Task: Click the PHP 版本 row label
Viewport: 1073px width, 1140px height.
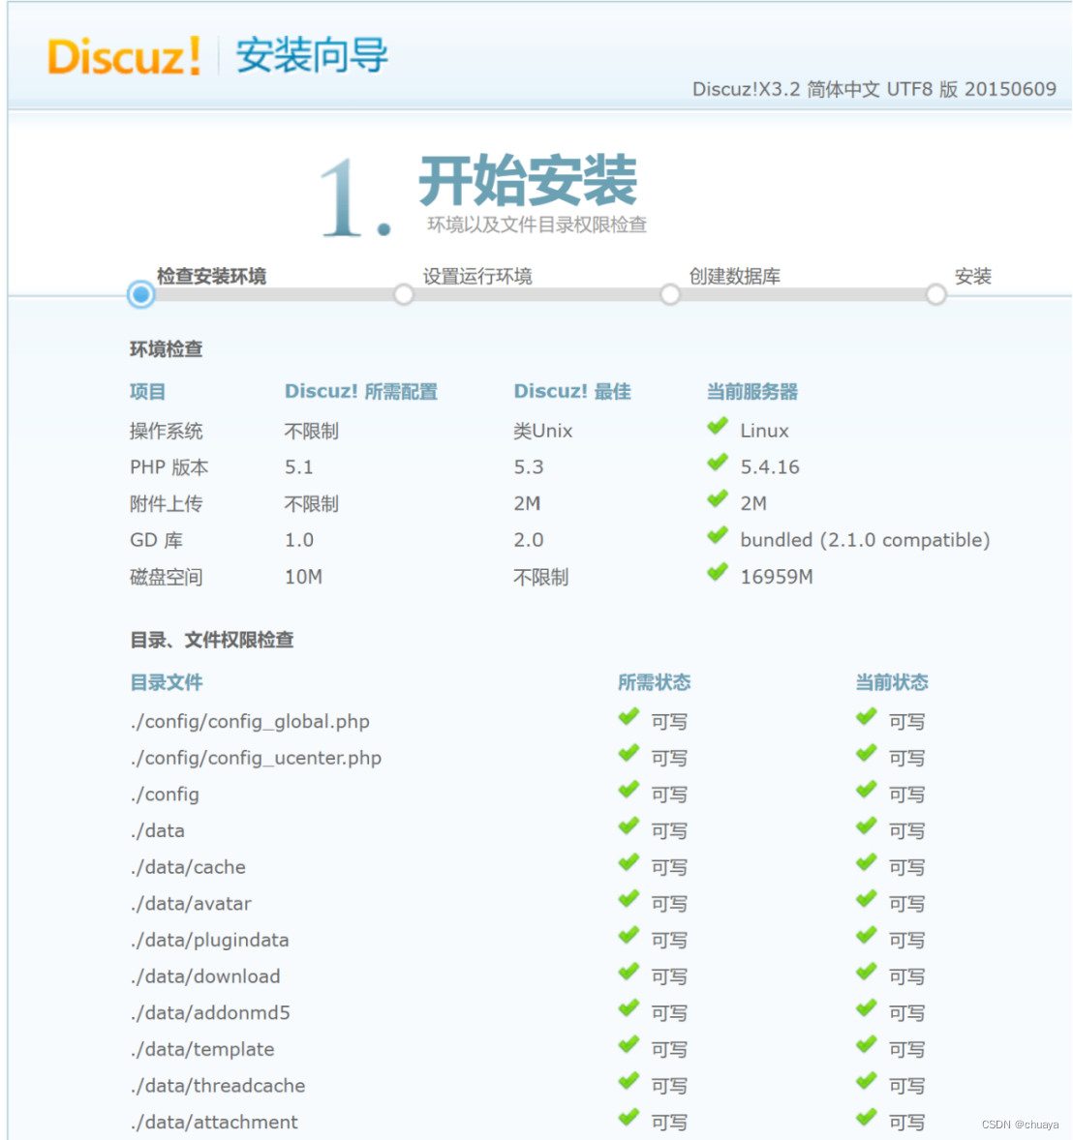Action: coord(169,467)
